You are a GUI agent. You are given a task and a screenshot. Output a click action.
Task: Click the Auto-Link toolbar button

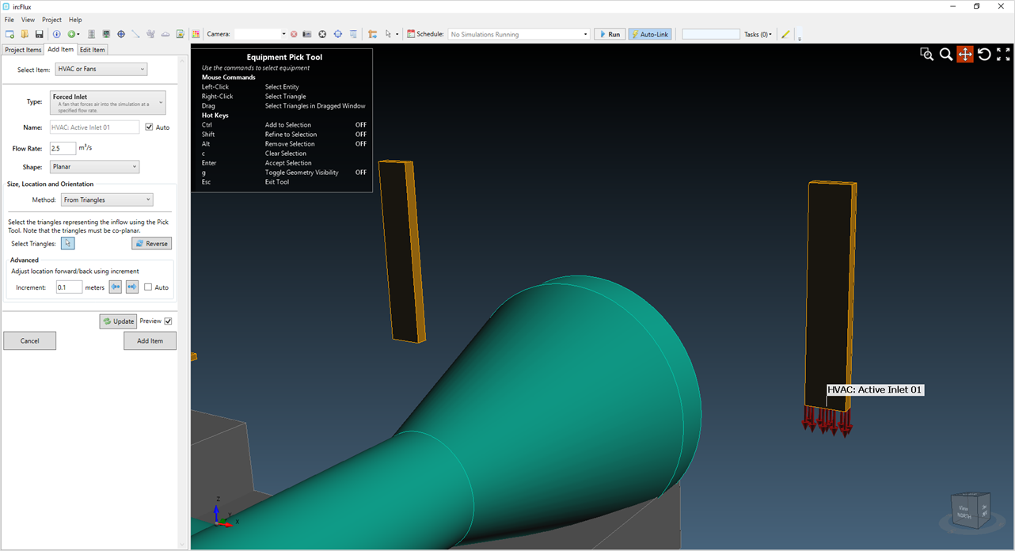649,34
